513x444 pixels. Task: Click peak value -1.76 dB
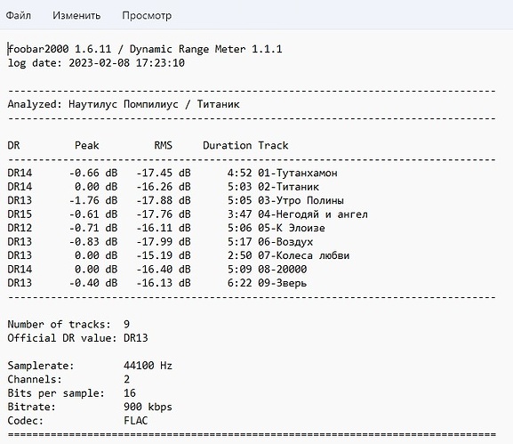pos(93,200)
